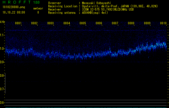Select the 0806 time marker
Viewport: 169px width, 108px height.
pyautogui.click(x=99, y=23)
